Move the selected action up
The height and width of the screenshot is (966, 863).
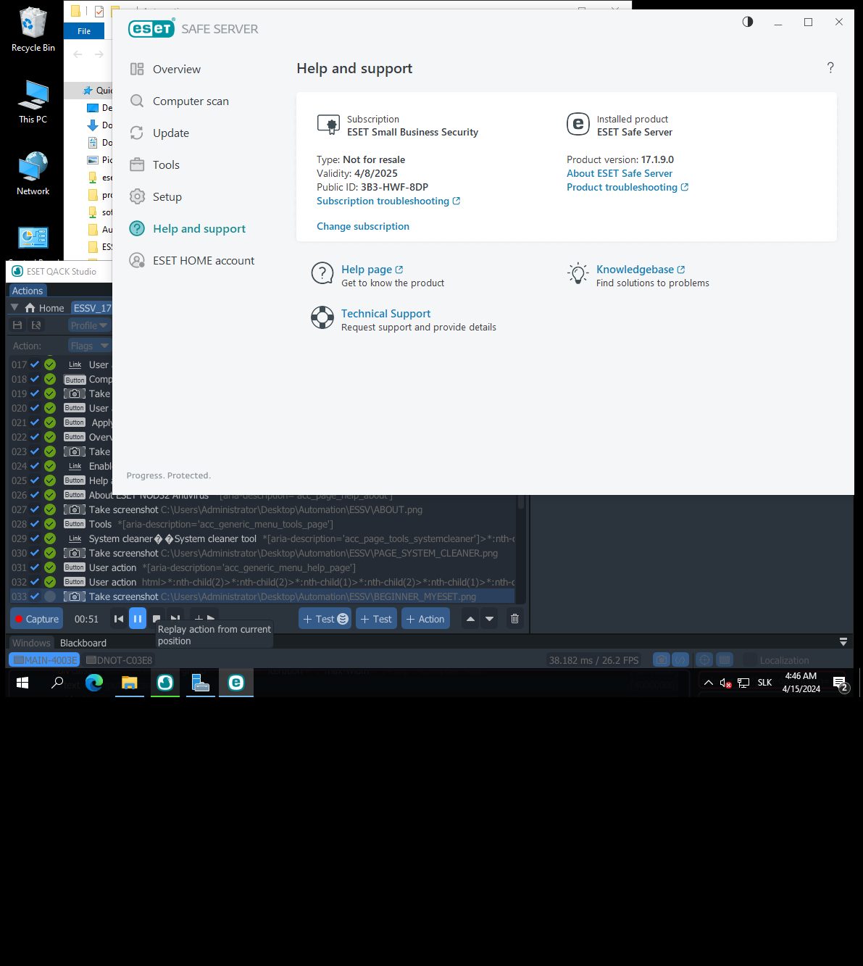click(470, 619)
